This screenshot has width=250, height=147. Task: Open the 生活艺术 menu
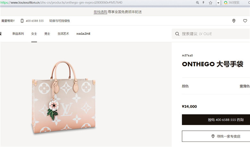[x=63, y=33]
